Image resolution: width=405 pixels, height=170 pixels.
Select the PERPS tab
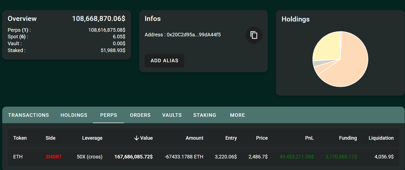109,115
